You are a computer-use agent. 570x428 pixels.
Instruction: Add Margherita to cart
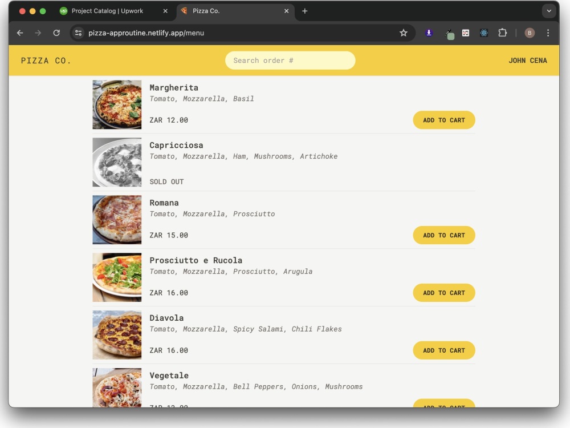pos(444,120)
